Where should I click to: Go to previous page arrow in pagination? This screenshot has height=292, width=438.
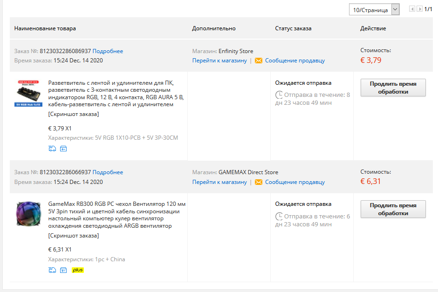click(x=412, y=9)
